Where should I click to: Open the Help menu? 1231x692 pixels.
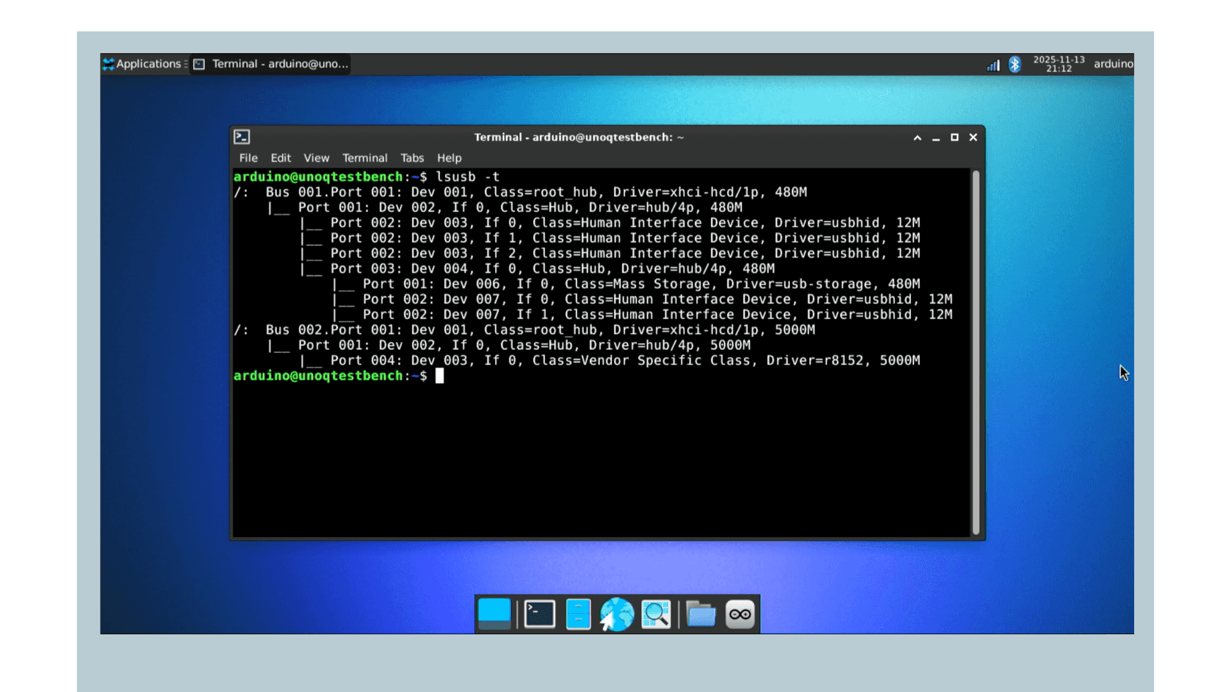point(449,158)
